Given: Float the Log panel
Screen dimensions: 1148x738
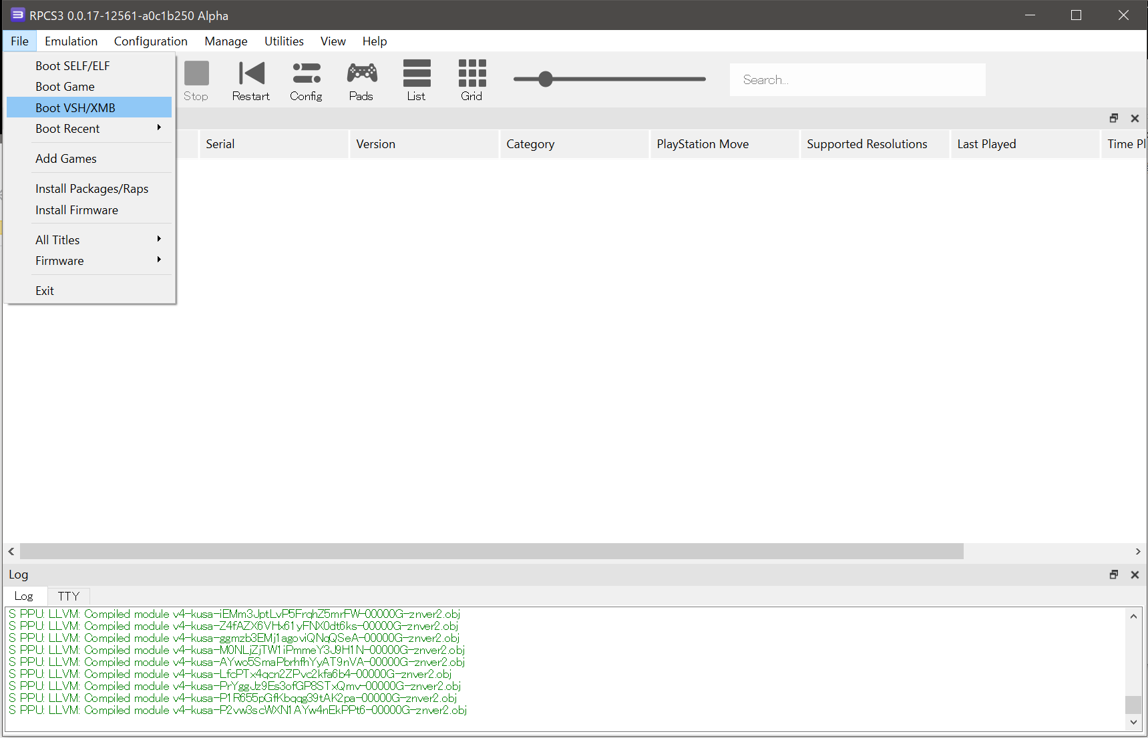Looking at the screenshot, I should click(1113, 575).
